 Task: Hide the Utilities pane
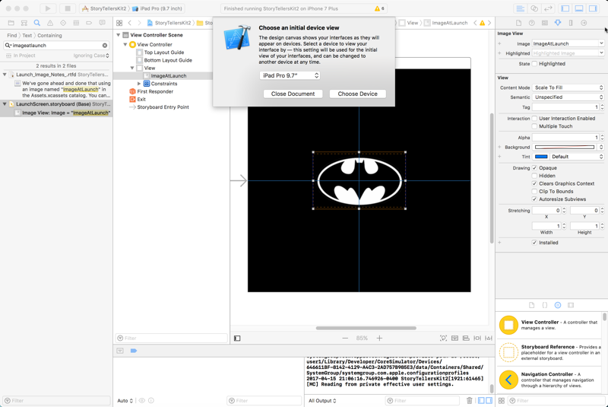pos(593,8)
